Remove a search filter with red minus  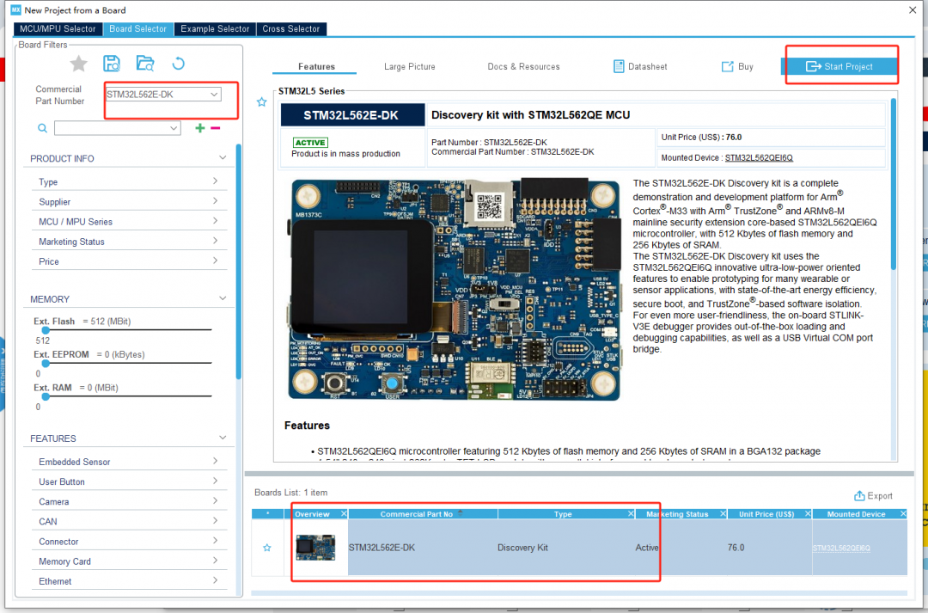(214, 127)
